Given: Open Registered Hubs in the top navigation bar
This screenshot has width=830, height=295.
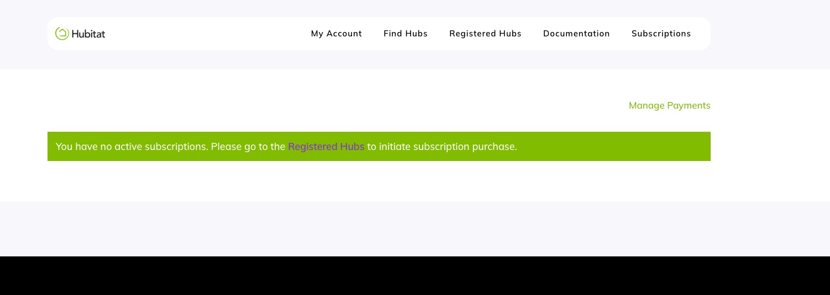Looking at the screenshot, I should [485, 34].
